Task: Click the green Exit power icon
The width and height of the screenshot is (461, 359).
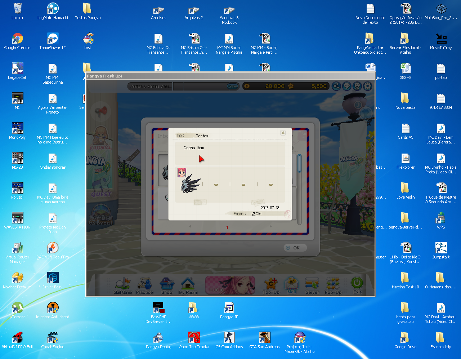Action: point(357,285)
